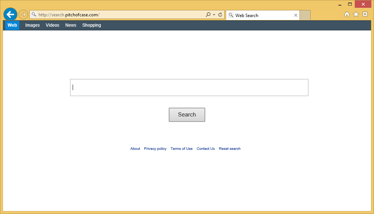Image resolution: width=374 pixels, height=214 pixels.
Task: Expand the address bar dropdown arrow
Action: (214, 15)
